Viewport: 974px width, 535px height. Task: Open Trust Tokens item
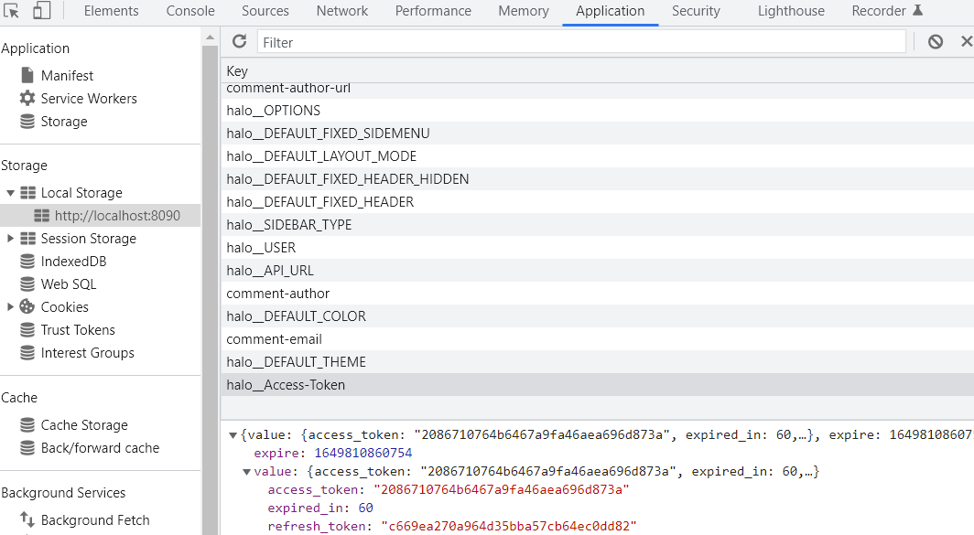[x=78, y=330]
